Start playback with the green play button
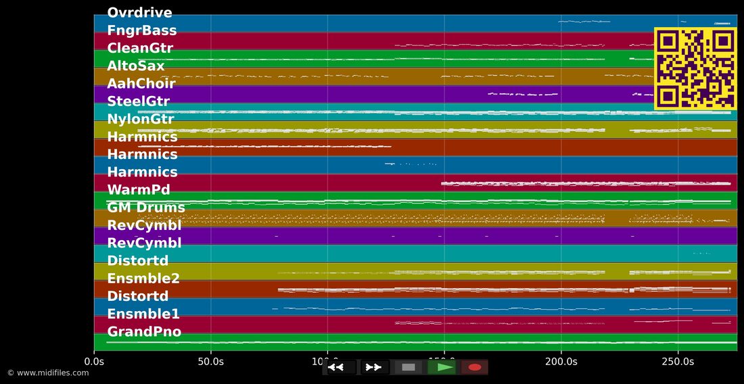 click(441, 367)
